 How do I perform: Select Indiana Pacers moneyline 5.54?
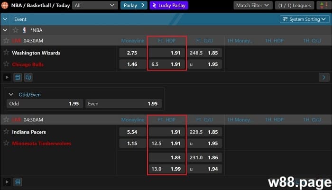pyautogui.click(x=132, y=132)
